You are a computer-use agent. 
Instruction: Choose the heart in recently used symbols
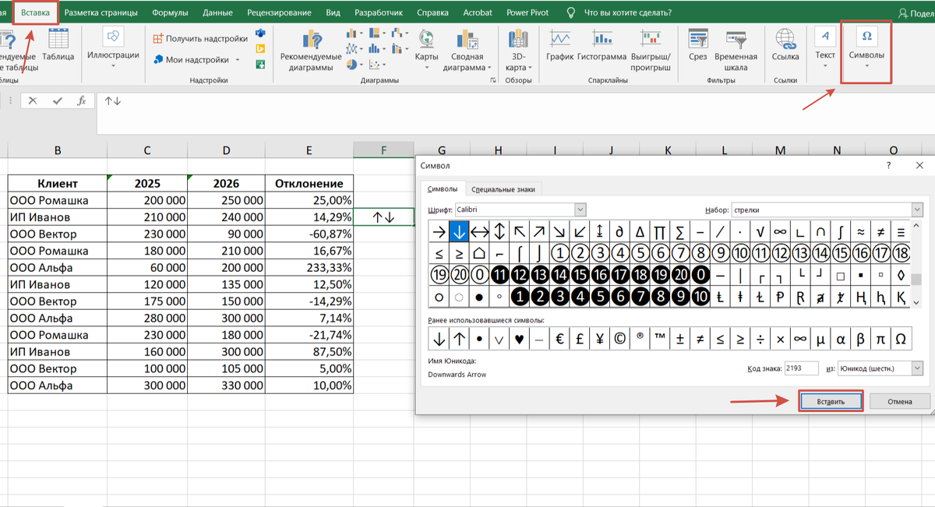[x=519, y=340]
